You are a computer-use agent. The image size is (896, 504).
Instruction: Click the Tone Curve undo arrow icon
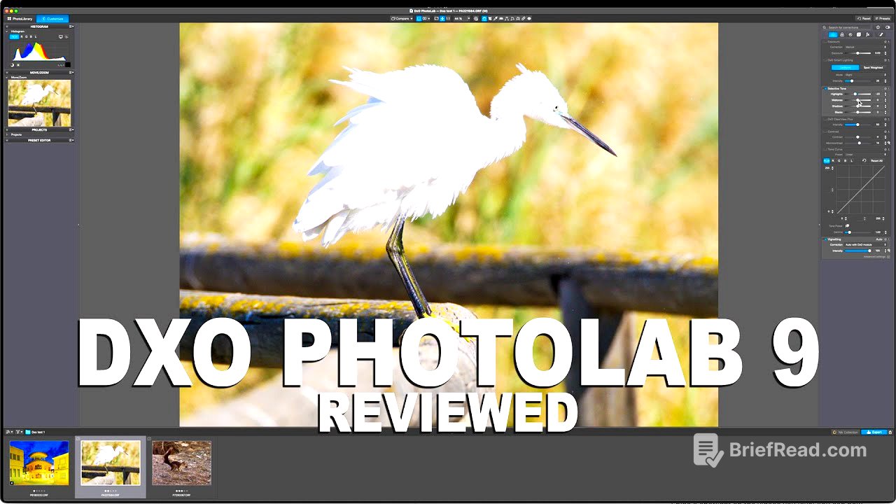click(x=864, y=161)
